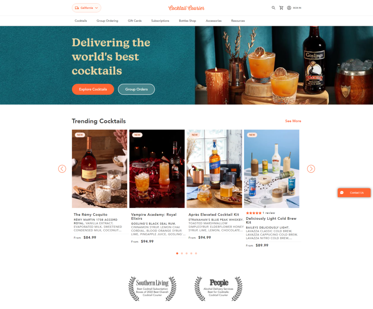Open the Resources menu item
The image size is (373, 309).
pyautogui.click(x=238, y=21)
